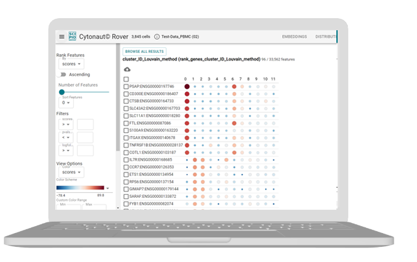This screenshot has height=262, width=417.
Task: Check the GIMAP7:ENSG00000179144 row checkbox
Action: [x=127, y=189]
